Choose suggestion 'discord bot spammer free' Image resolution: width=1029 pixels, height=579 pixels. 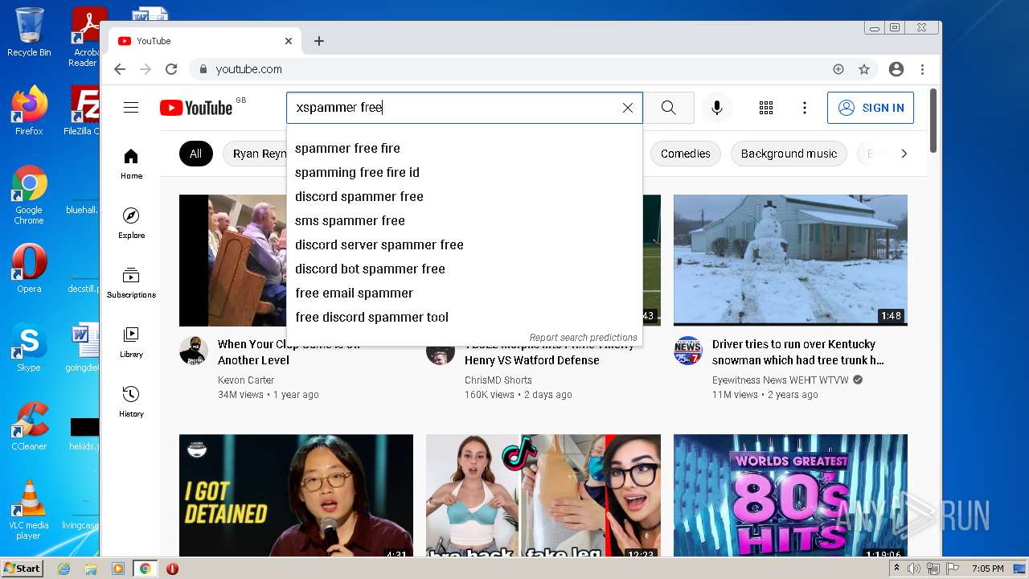[x=465, y=269]
